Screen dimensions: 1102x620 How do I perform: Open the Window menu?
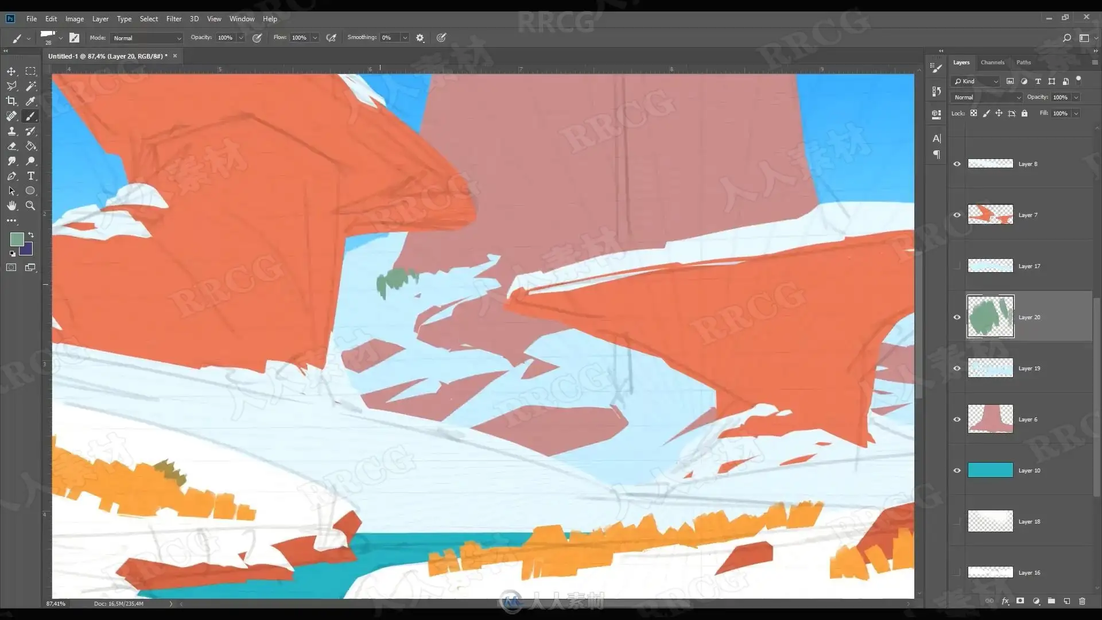coord(242,19)
